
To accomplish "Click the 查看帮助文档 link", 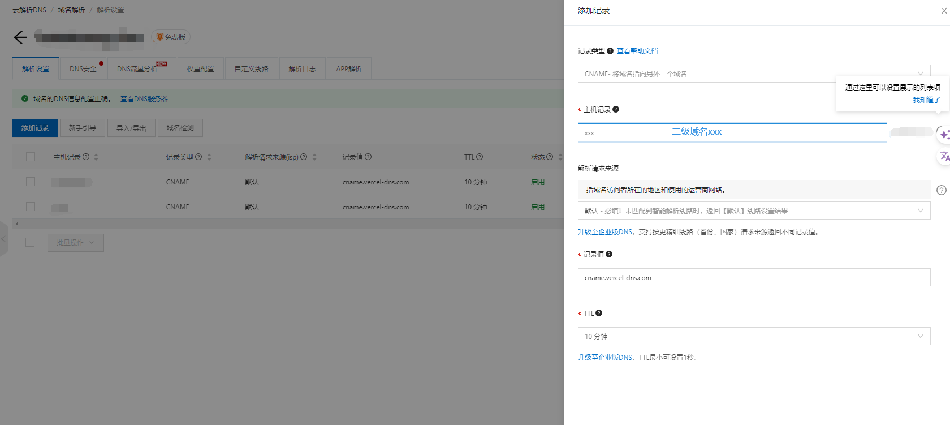I will (637, 51).
